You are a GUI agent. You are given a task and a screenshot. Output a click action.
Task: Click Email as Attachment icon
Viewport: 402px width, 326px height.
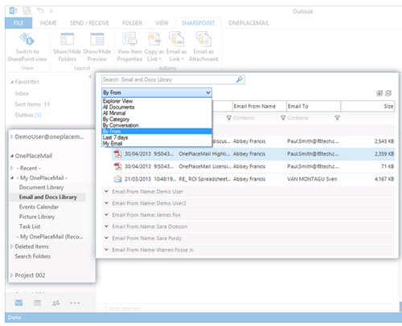(x=203, y=39)
